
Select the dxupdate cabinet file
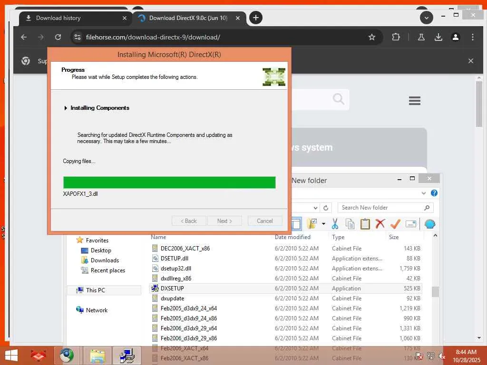(172, 298)
